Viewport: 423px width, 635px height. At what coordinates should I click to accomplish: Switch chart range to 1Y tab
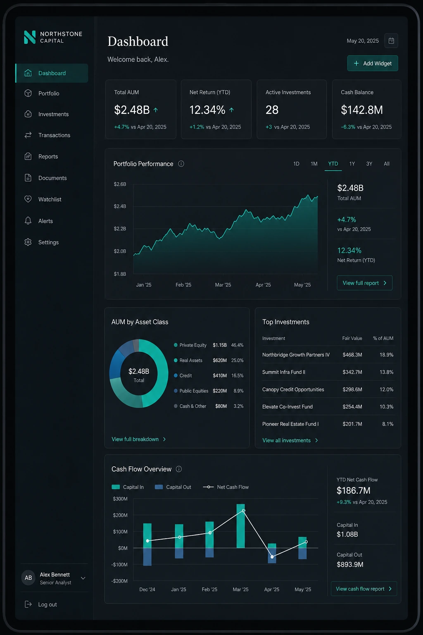pyautogui.click(x=352, y=164)
